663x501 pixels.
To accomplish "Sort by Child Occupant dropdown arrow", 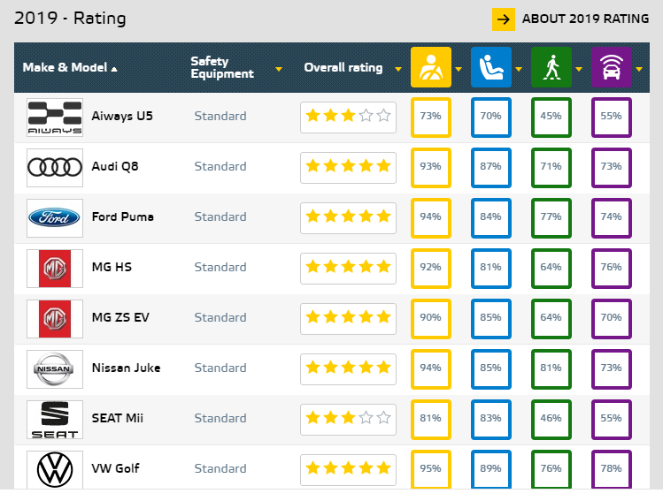I will tap(519, 69).
